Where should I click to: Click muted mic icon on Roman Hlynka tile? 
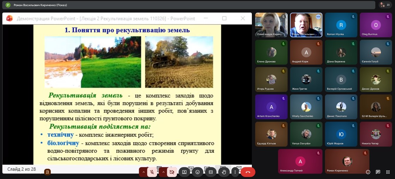coord(353,17)
